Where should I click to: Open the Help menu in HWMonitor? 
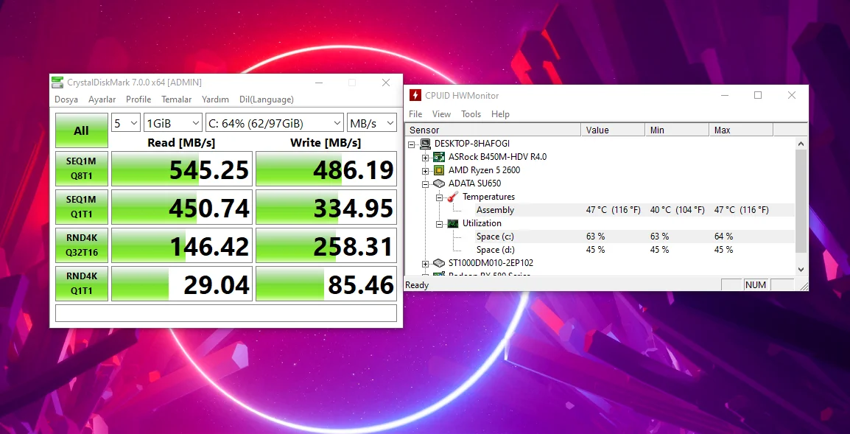[x=500, y=114]
